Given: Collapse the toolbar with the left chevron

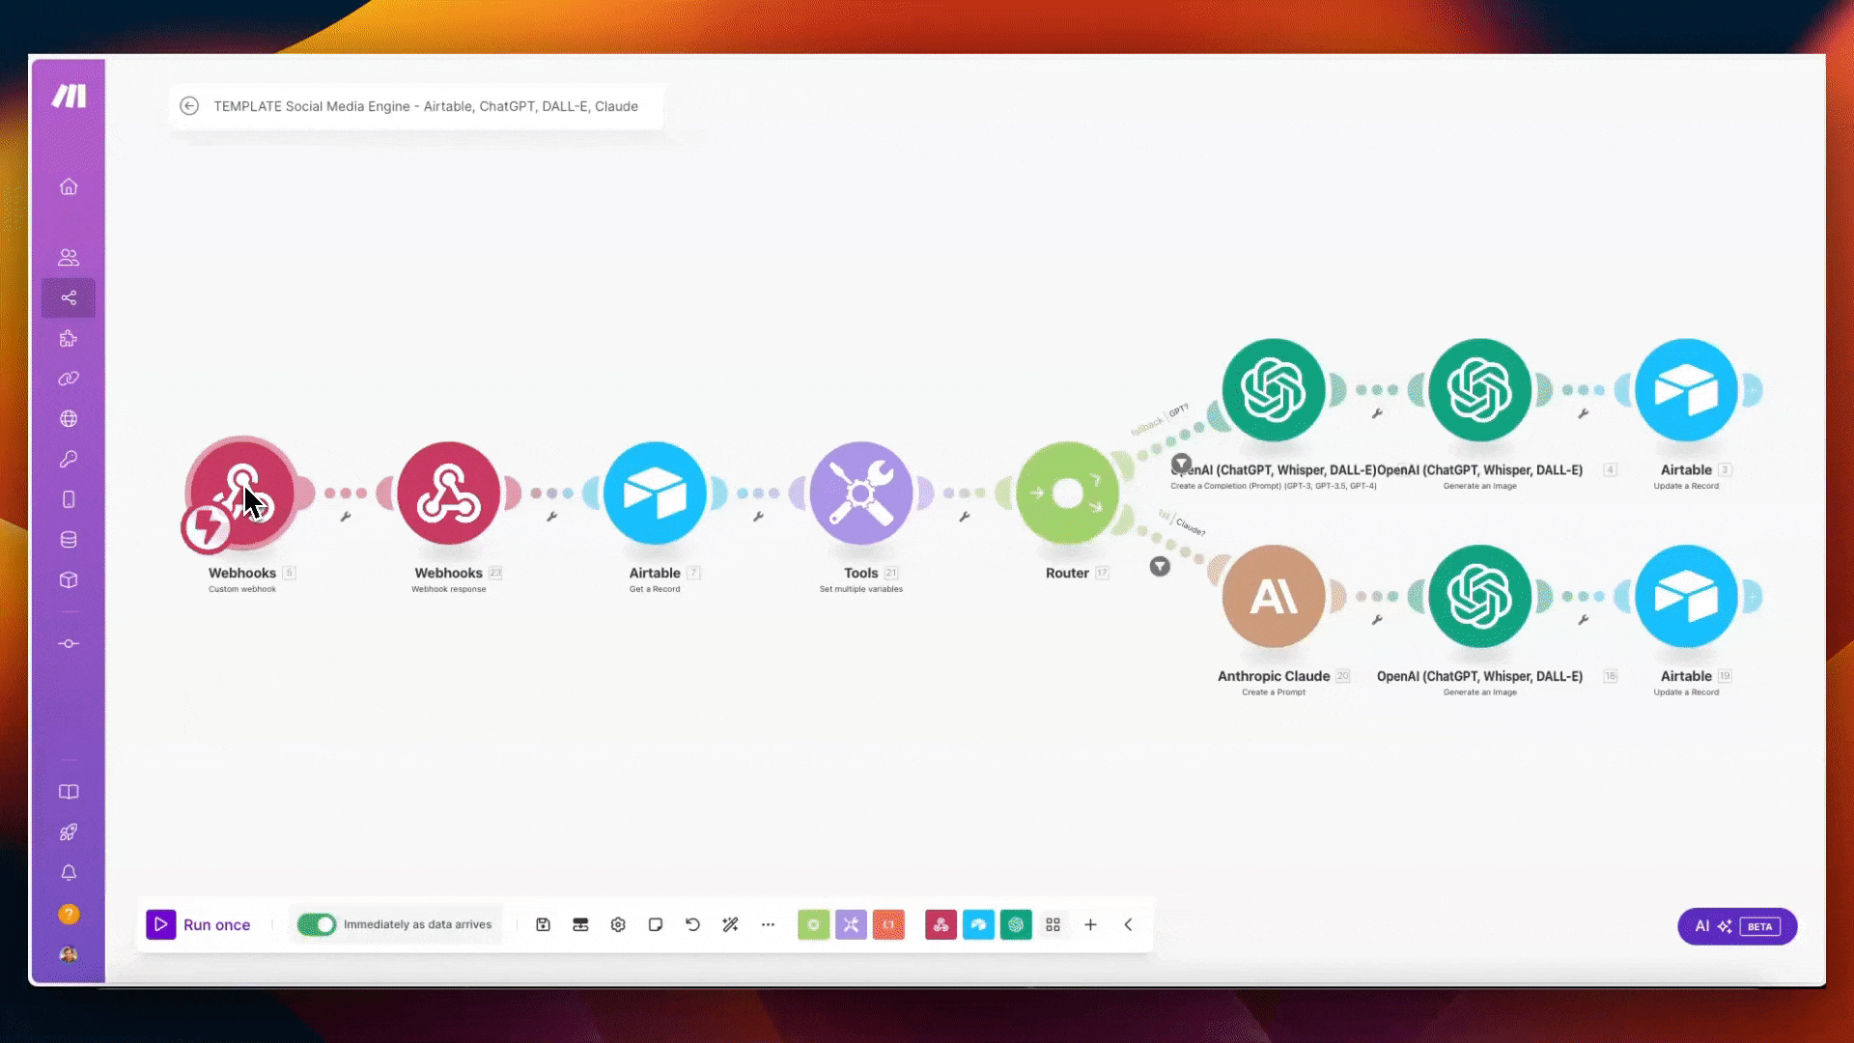Looking at the screenshot, I should pyautogui.click(x=1128, y=924).
